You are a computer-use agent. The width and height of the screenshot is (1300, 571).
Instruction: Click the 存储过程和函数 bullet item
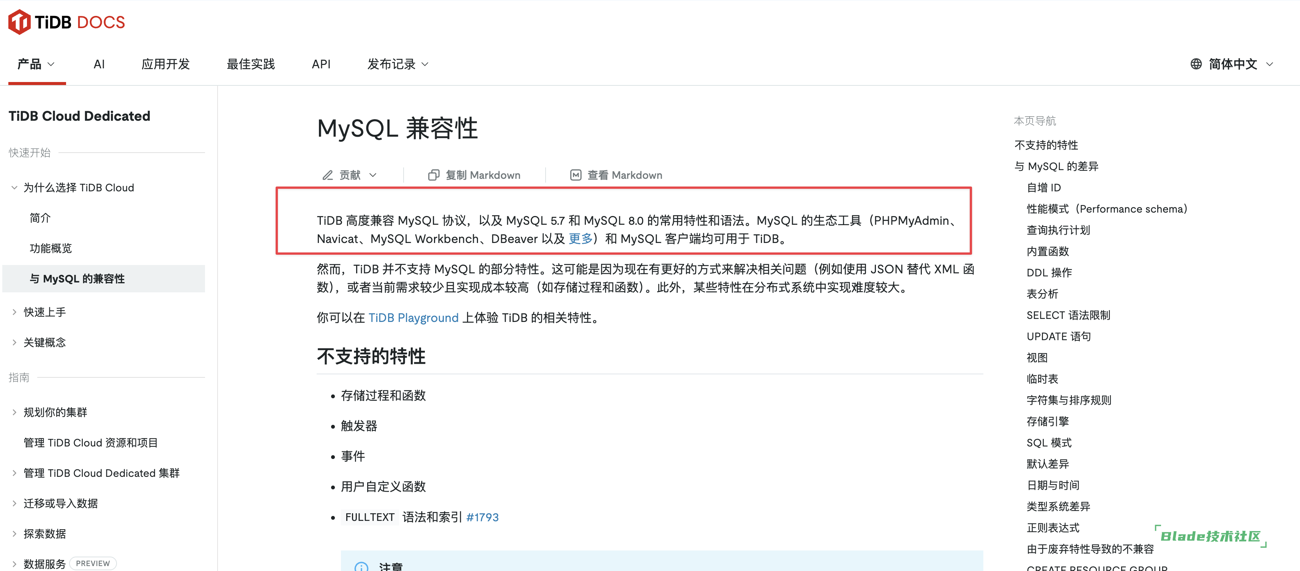(383, 396)
